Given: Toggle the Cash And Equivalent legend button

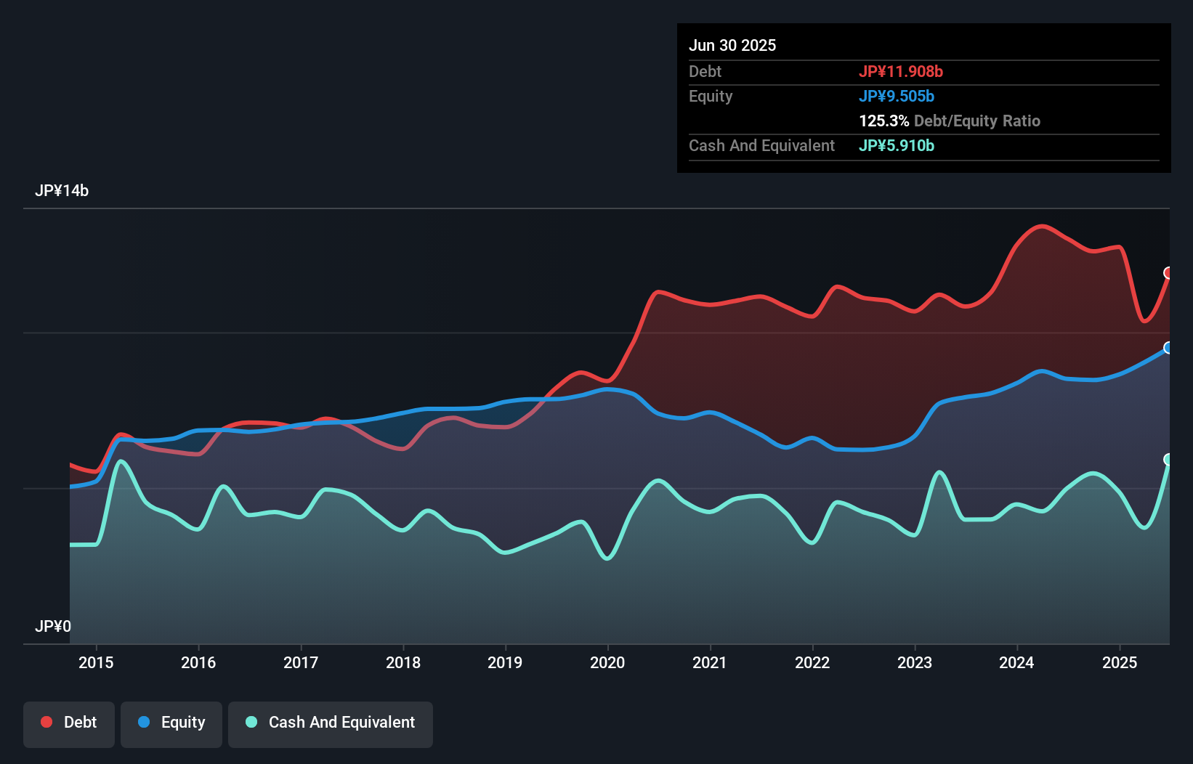Looking at the screenshot, I should click(x=331, y=723).
